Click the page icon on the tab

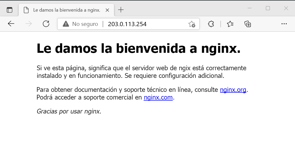[26, 10]
